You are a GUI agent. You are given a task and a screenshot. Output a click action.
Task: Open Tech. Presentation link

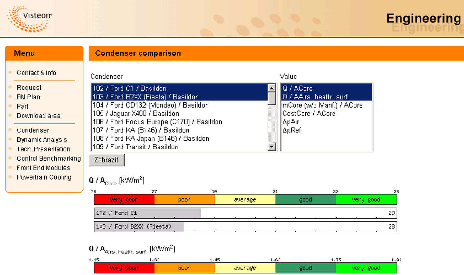tap(43, 149)
